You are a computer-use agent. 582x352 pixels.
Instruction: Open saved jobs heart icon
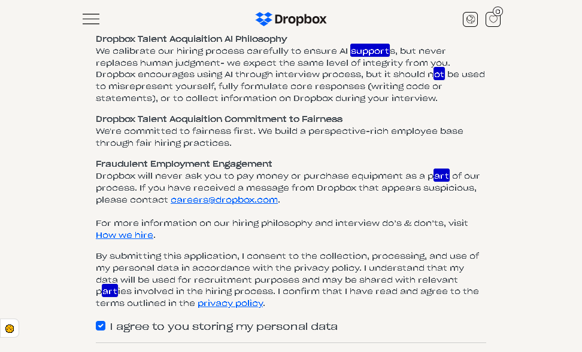[x=493, y=20]
